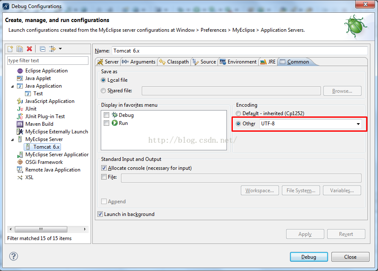
Task: Click the Shared file path field
Action: [231, 91]
